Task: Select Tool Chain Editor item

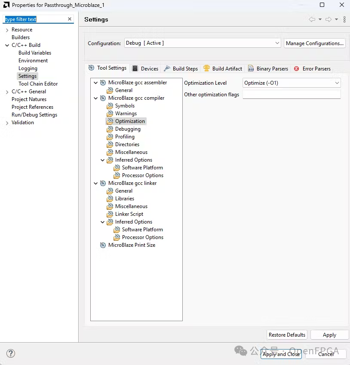Action: [x=38, y=84]
